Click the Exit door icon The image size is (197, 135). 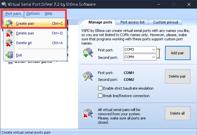coord(9,55)
